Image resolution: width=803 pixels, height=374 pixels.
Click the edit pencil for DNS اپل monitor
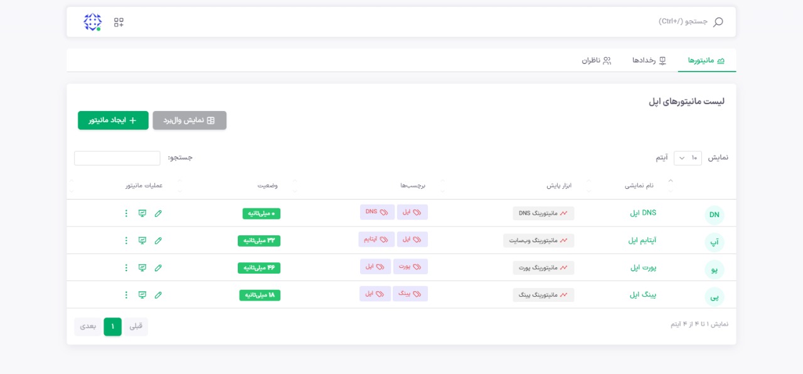[x=158, y=213]
